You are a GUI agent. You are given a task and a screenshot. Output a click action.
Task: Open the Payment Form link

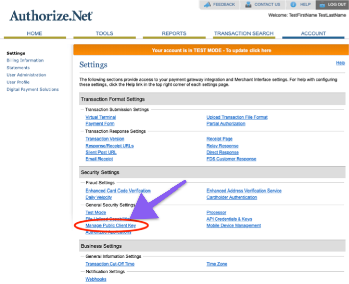tap(100, 124)
